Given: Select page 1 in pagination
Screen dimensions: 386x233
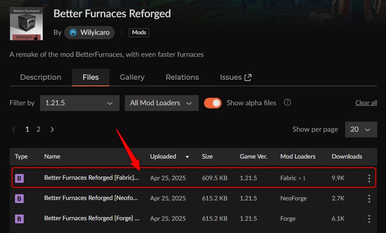Looking at the screenshot, I should click(x=27, y=129).
